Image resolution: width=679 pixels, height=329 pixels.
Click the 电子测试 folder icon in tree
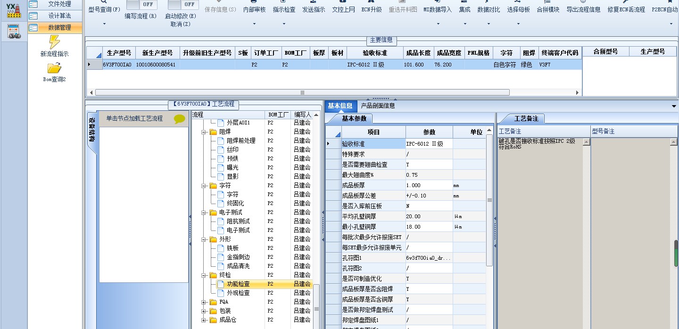[x=213, y=212]
